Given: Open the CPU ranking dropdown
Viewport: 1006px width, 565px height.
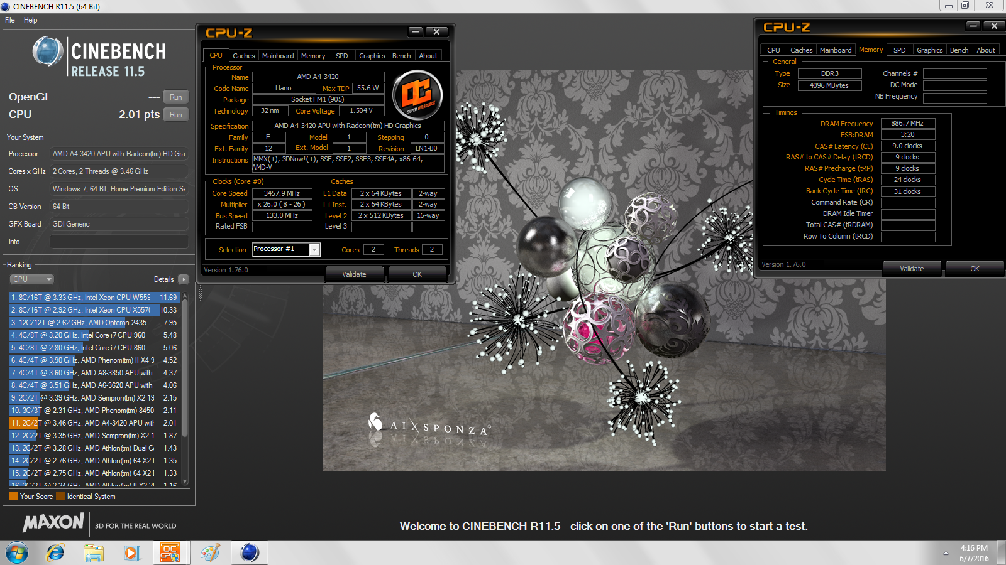Looking at the screenshot, I should coord(31,279).
